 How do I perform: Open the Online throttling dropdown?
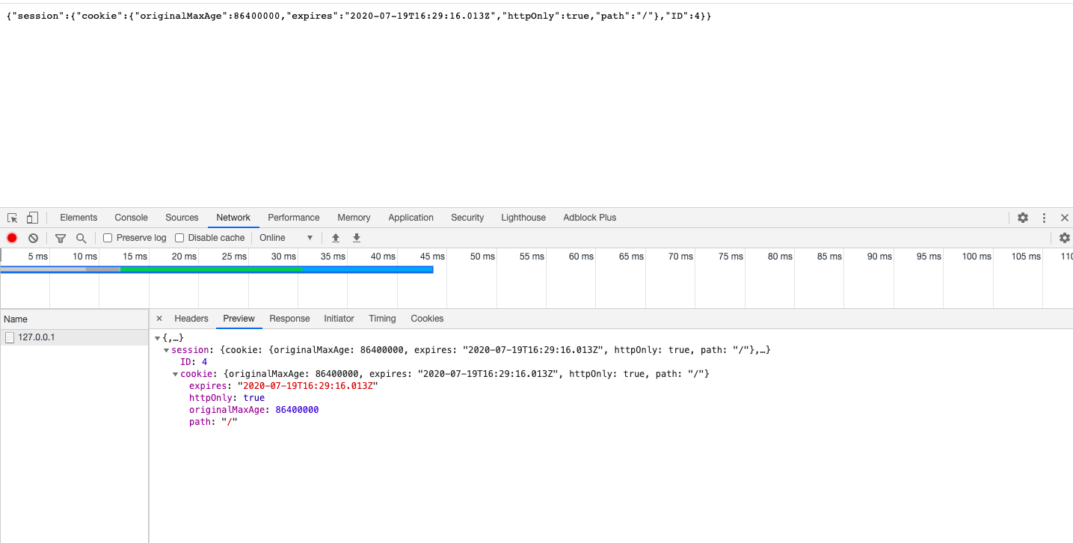click(x=286, y=238)
